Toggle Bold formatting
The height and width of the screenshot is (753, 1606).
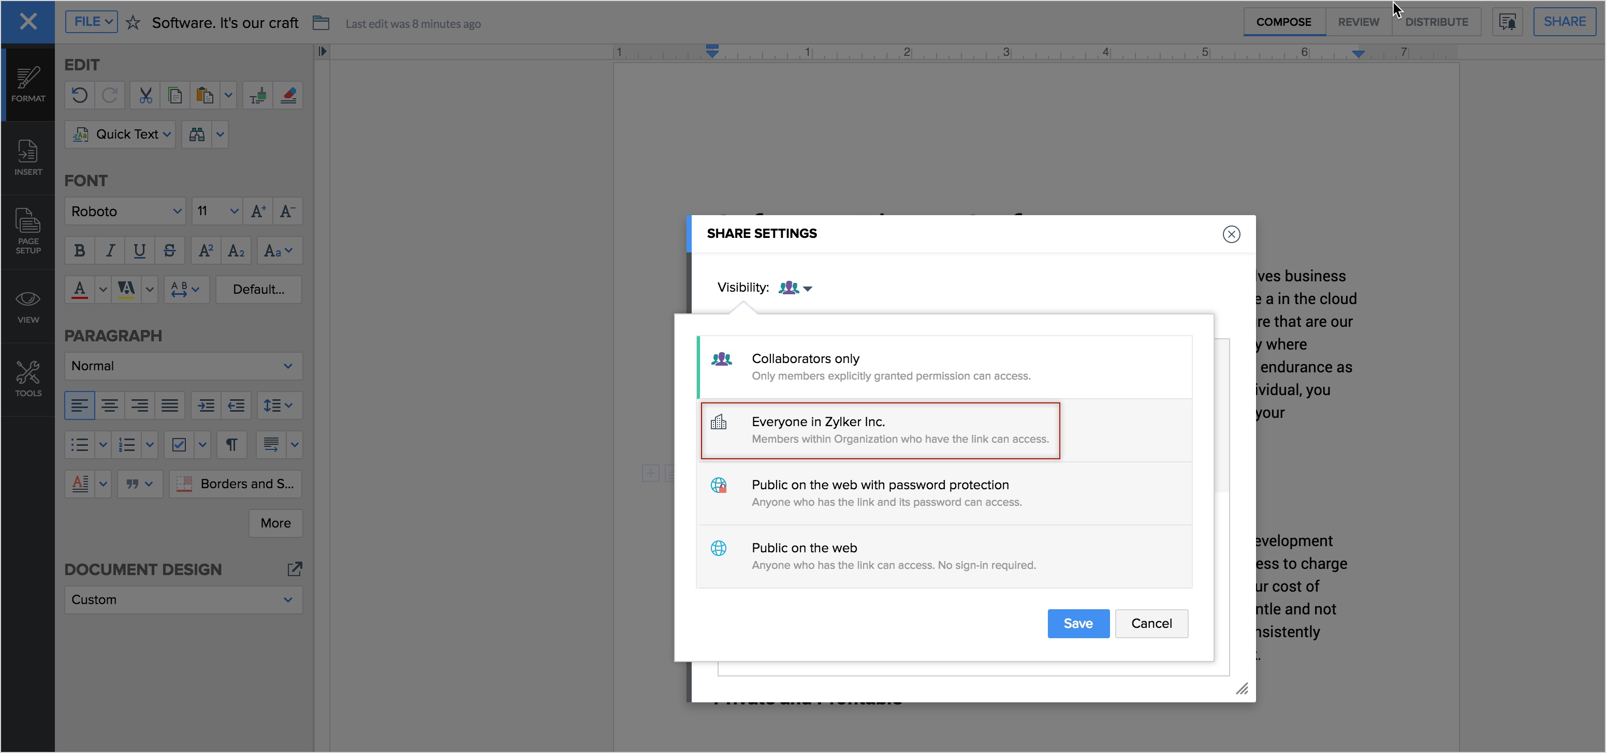(79, 251)
